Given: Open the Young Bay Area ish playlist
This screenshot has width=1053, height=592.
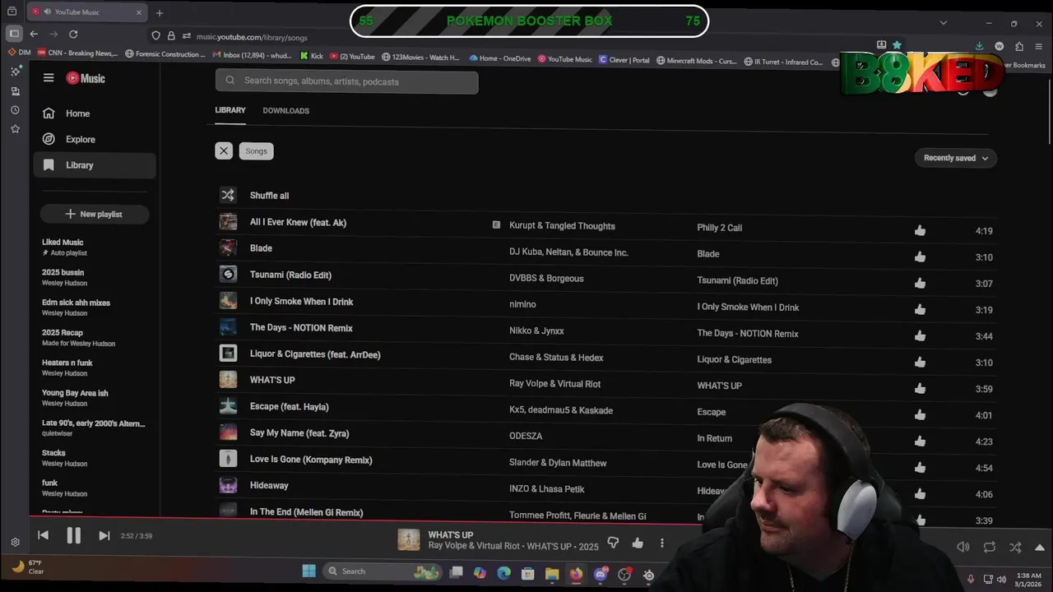Looking at the screenshot, I should tap(75, 398).
